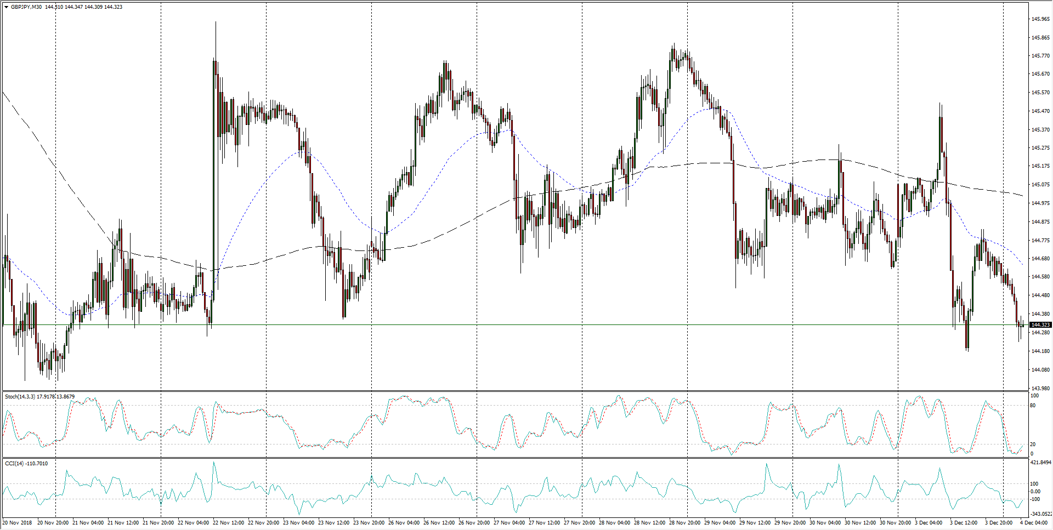Screen dimensions: 1053x530
Task: Click the Stochastic 20 level label
Action: point(1033,444)
